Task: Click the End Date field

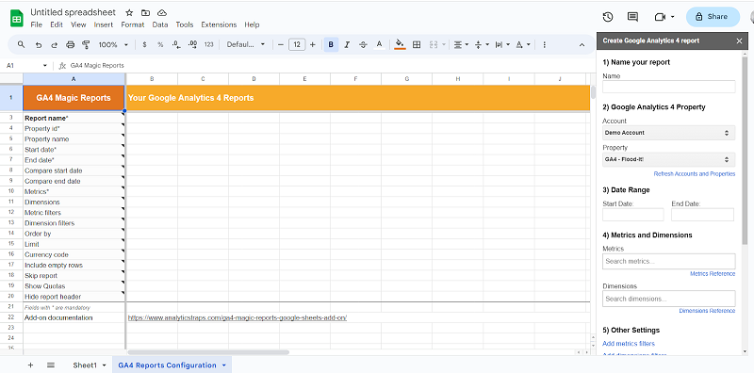Action: point(702,215)
